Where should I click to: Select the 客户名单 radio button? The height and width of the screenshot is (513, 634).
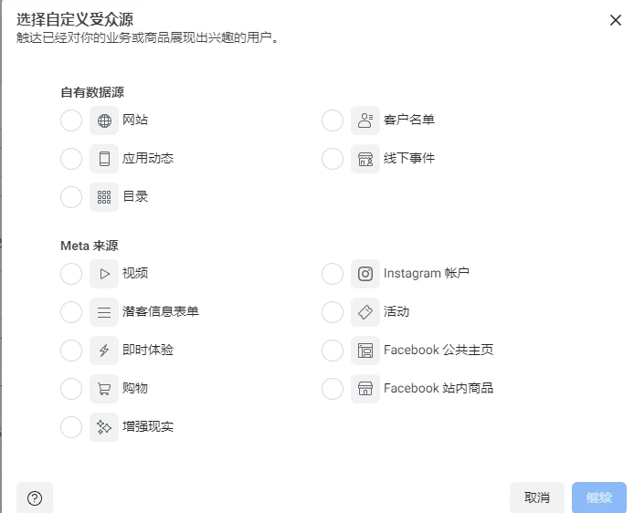point(333,120)
